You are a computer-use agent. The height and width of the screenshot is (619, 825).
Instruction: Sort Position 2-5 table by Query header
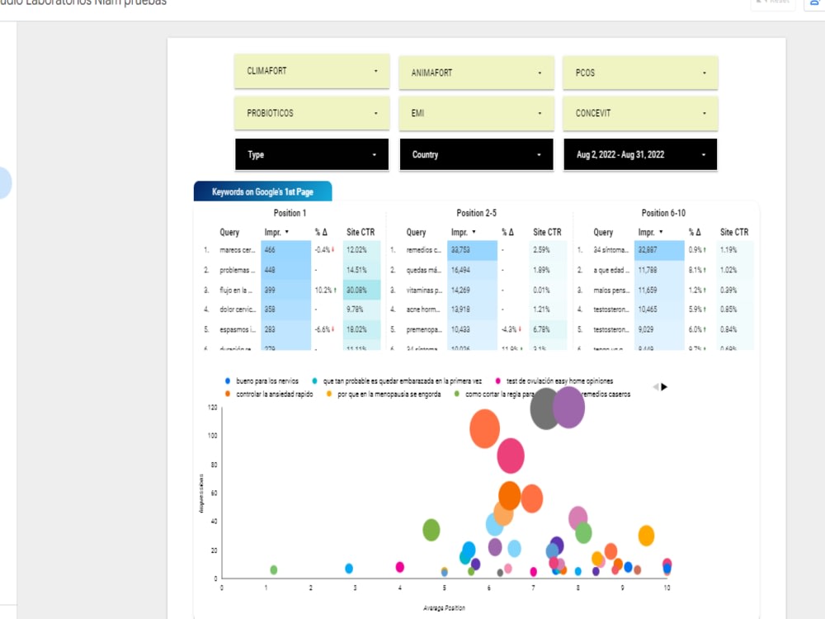click(x=416, y=232)
